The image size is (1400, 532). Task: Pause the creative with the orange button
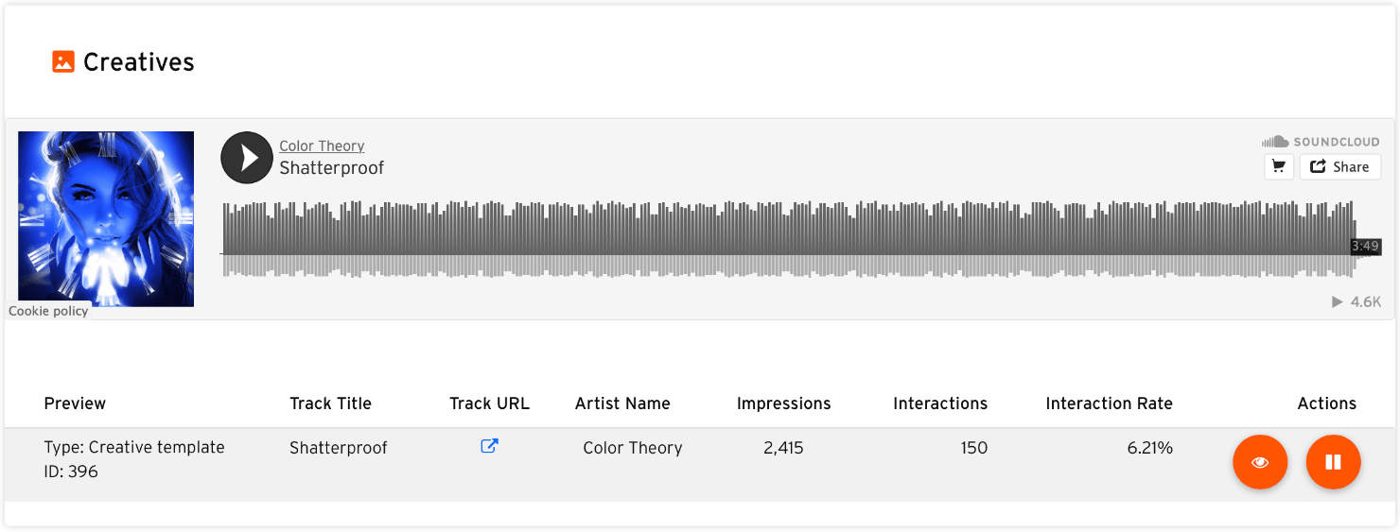tap(1333, 462)
